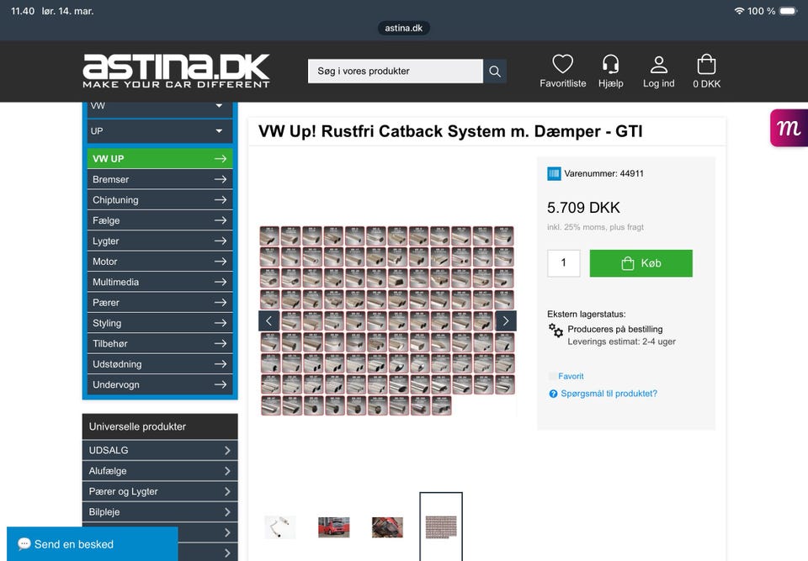
Task: Open the Favoritliste heart icon
Action: click(562, 65)
